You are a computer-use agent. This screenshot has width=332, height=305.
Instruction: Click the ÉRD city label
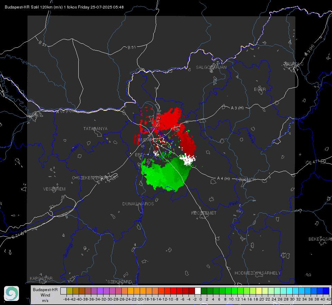[139, 155]
